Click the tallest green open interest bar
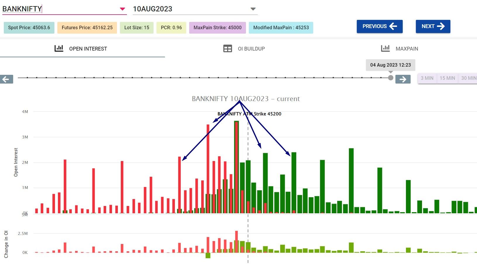 coord(236,167)
